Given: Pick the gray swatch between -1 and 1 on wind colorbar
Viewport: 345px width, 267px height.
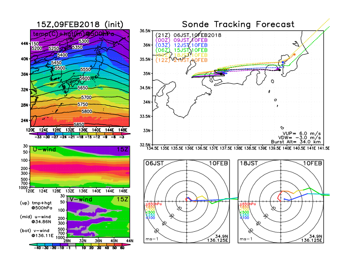Looking at the screenshot, I should click(x=72, y=245).
